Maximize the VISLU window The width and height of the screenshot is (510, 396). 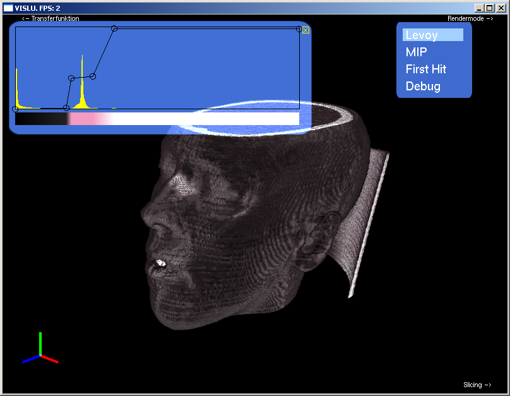pyautogui.click(x=490, y=8)
